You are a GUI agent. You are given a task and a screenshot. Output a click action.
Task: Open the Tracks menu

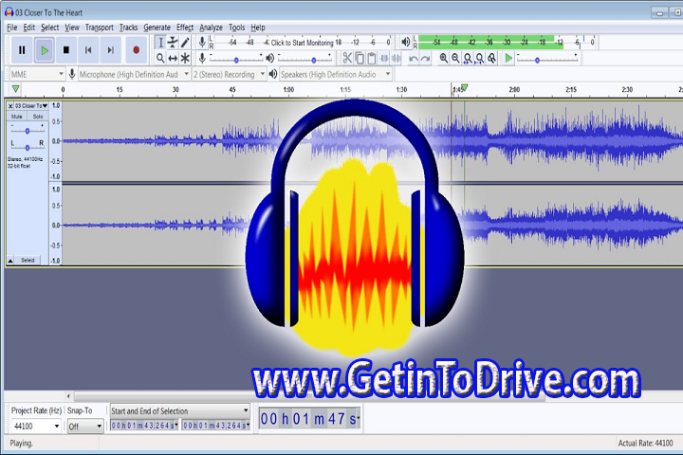(128, 27)
